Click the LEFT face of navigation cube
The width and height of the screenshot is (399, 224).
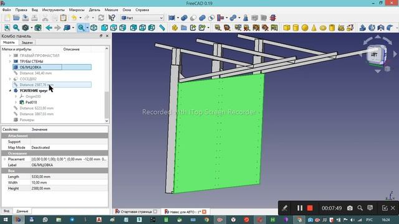click(x=374, y=54)
